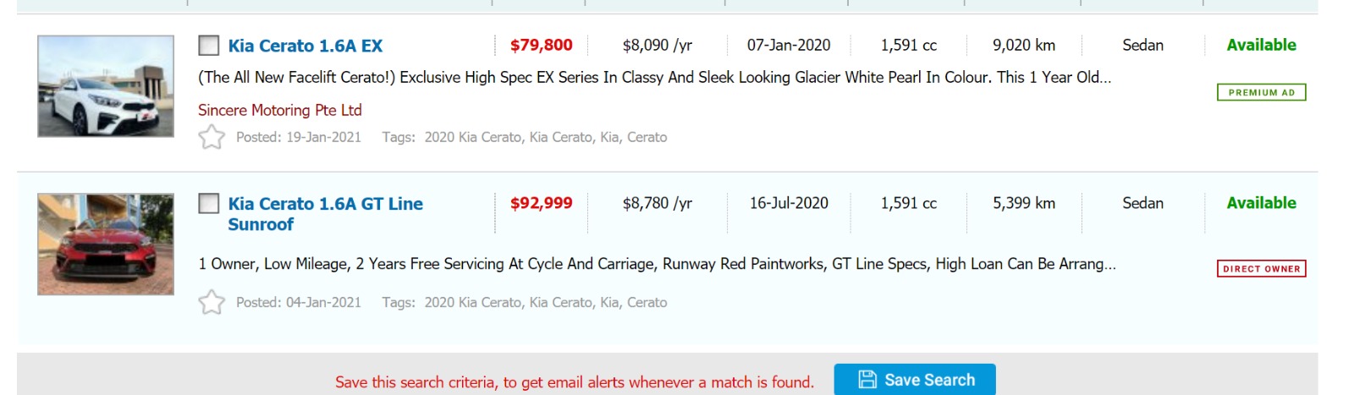Click the Save Search button
Image resolution: width=1354 pixels, height=395 pixels.
coord(914,380)
